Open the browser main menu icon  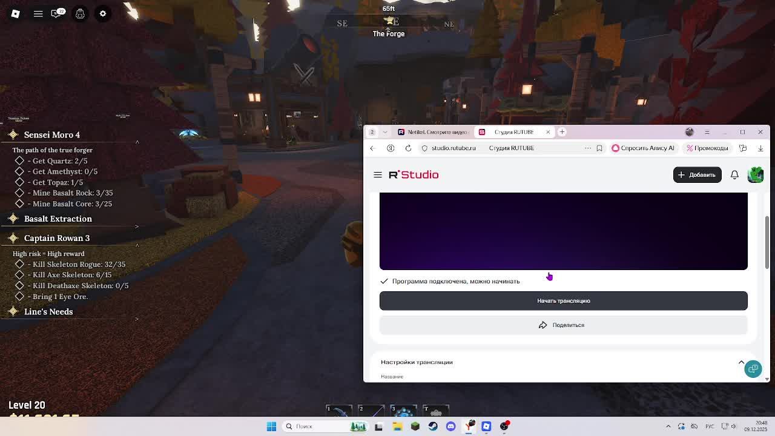tap(707, 132)
